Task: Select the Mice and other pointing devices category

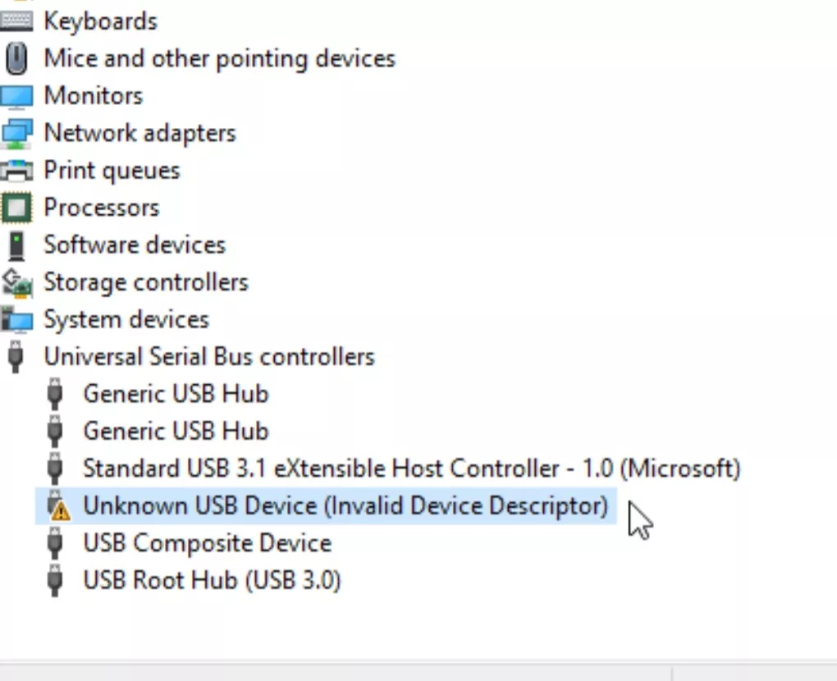Action: [219, 58]
